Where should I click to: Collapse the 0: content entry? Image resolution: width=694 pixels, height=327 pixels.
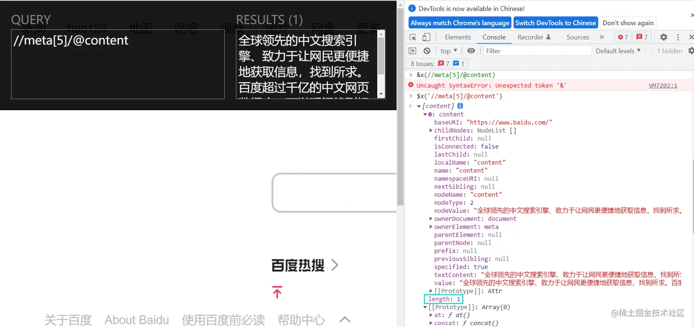click(425, 114)
